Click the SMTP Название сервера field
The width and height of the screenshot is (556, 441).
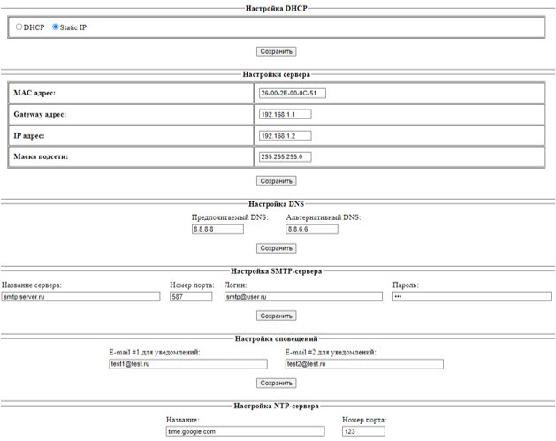pyautogui.click(x=80, y=297)
